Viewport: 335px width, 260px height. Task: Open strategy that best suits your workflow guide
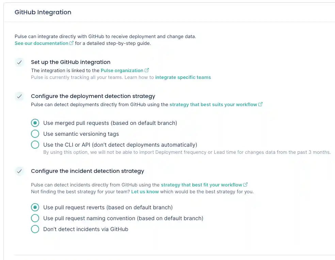tap(213, 104)
